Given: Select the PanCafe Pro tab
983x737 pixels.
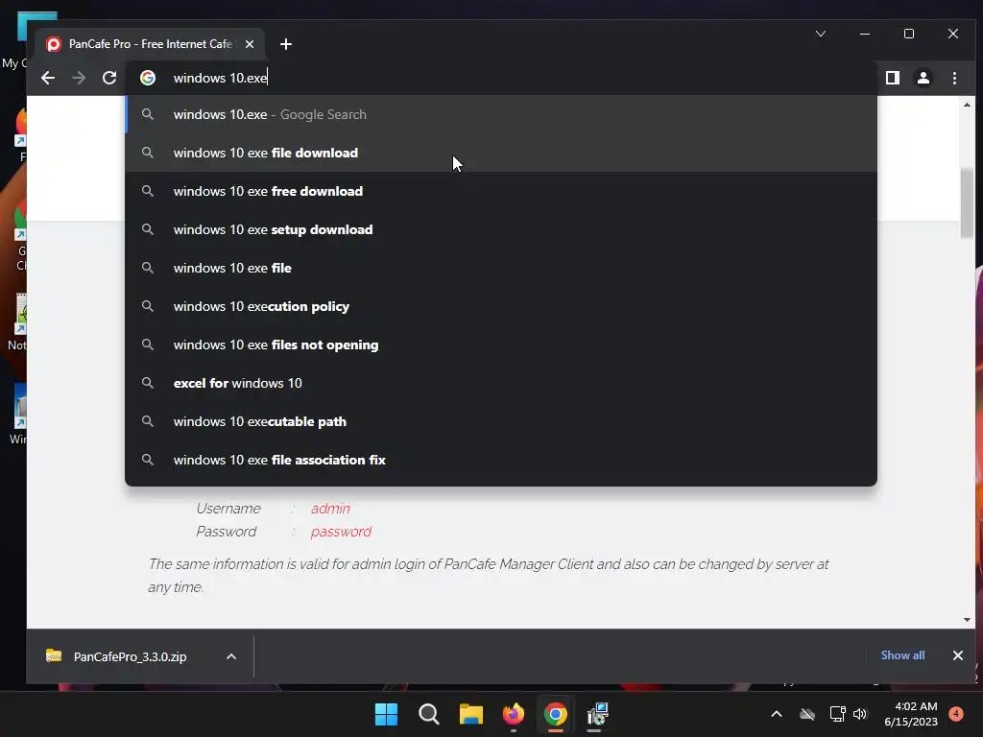Looking at the screenshot, I should pyautogui.click(x=149, y=44).
